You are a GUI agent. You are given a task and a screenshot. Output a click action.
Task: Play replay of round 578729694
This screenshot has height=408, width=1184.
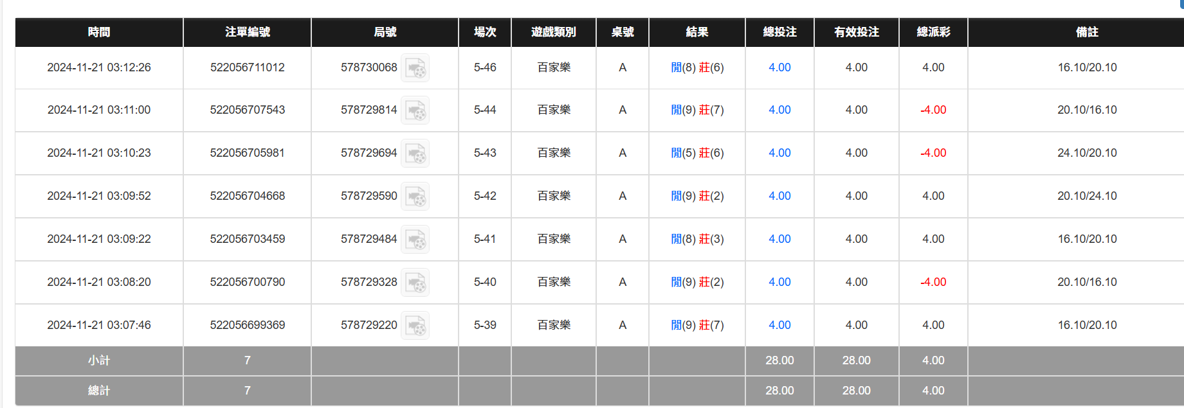[x=415, y=154]
